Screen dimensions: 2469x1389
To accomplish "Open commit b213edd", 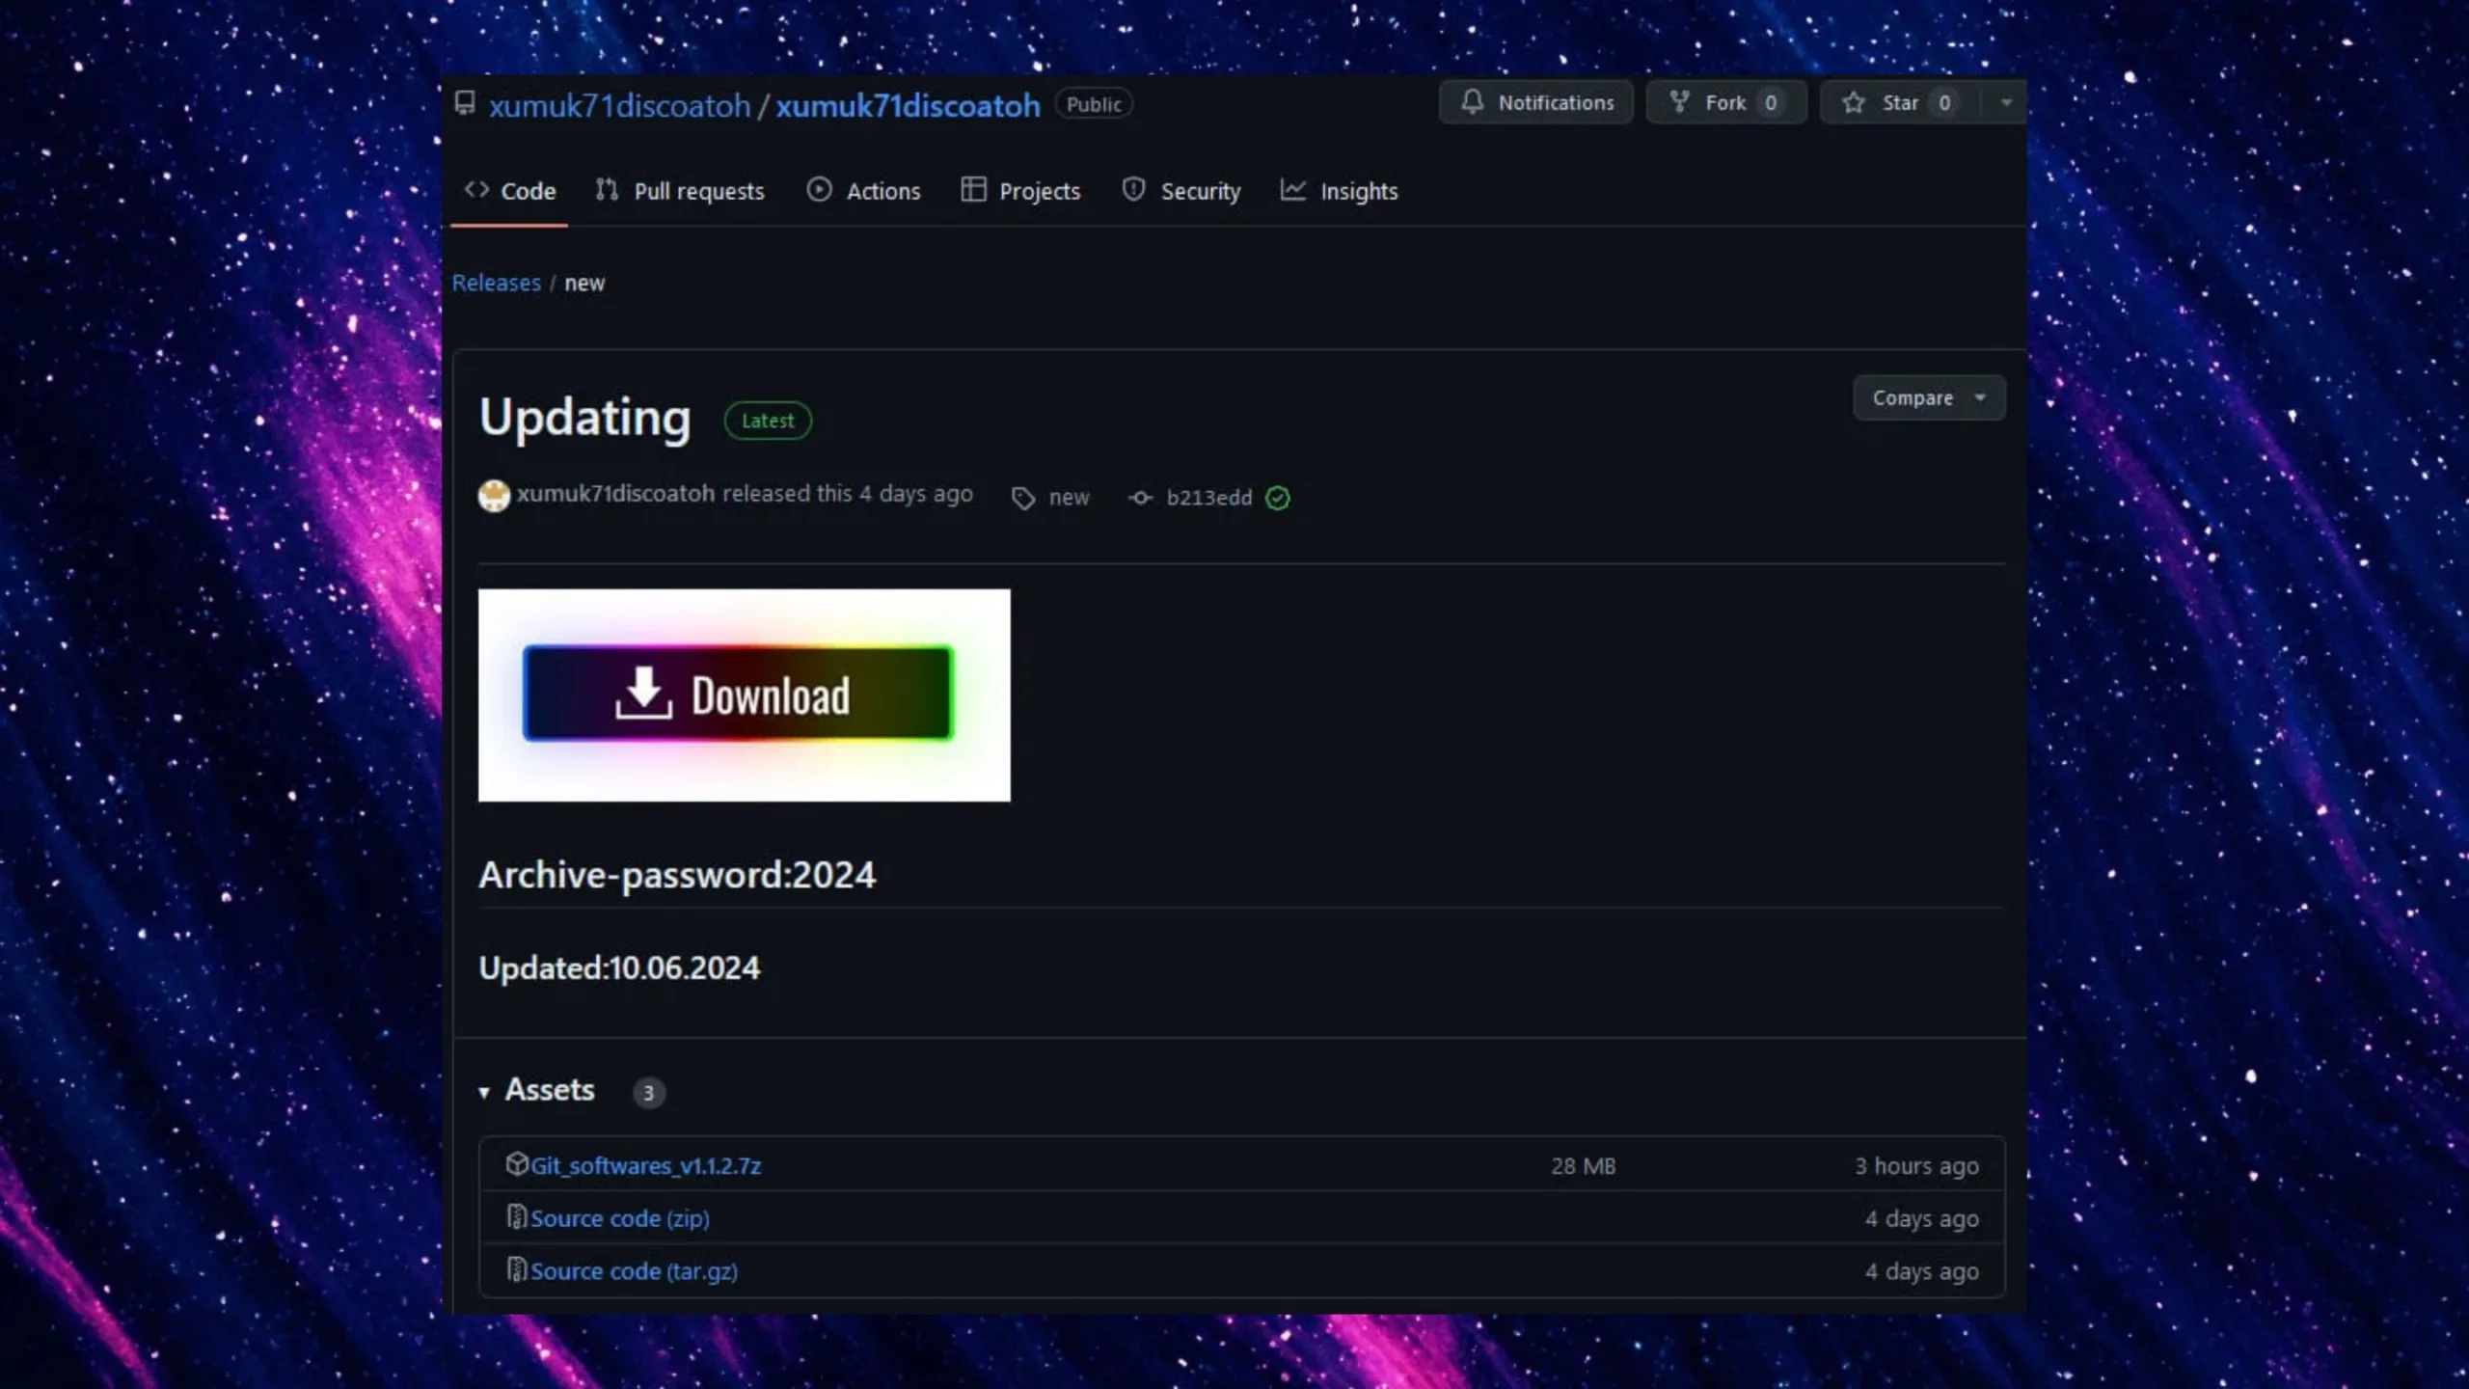I will coord(1209,498).
